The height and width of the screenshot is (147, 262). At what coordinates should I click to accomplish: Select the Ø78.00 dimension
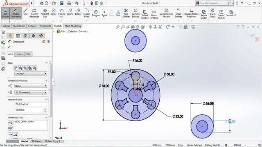(x=104, y=86)
